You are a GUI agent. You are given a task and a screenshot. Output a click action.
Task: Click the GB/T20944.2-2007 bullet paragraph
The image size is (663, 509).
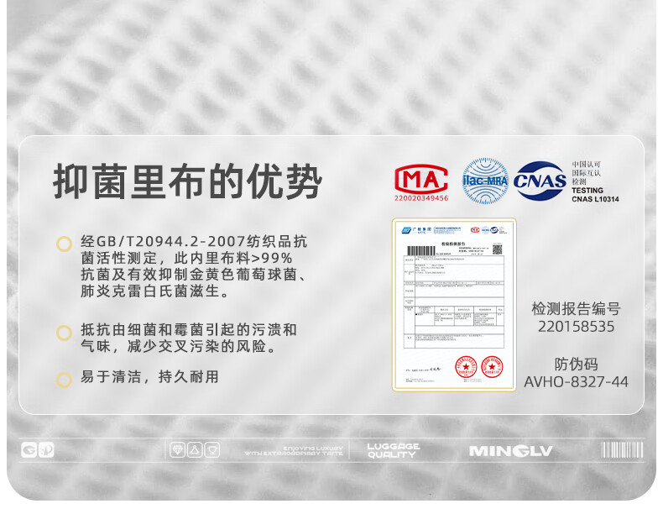pyautogui.click(x=194, y=266)
